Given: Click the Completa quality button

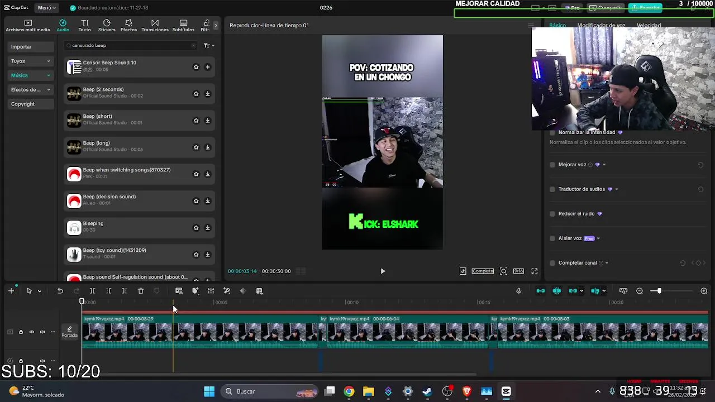Looking at the screenshot, I should pos(483,271).
